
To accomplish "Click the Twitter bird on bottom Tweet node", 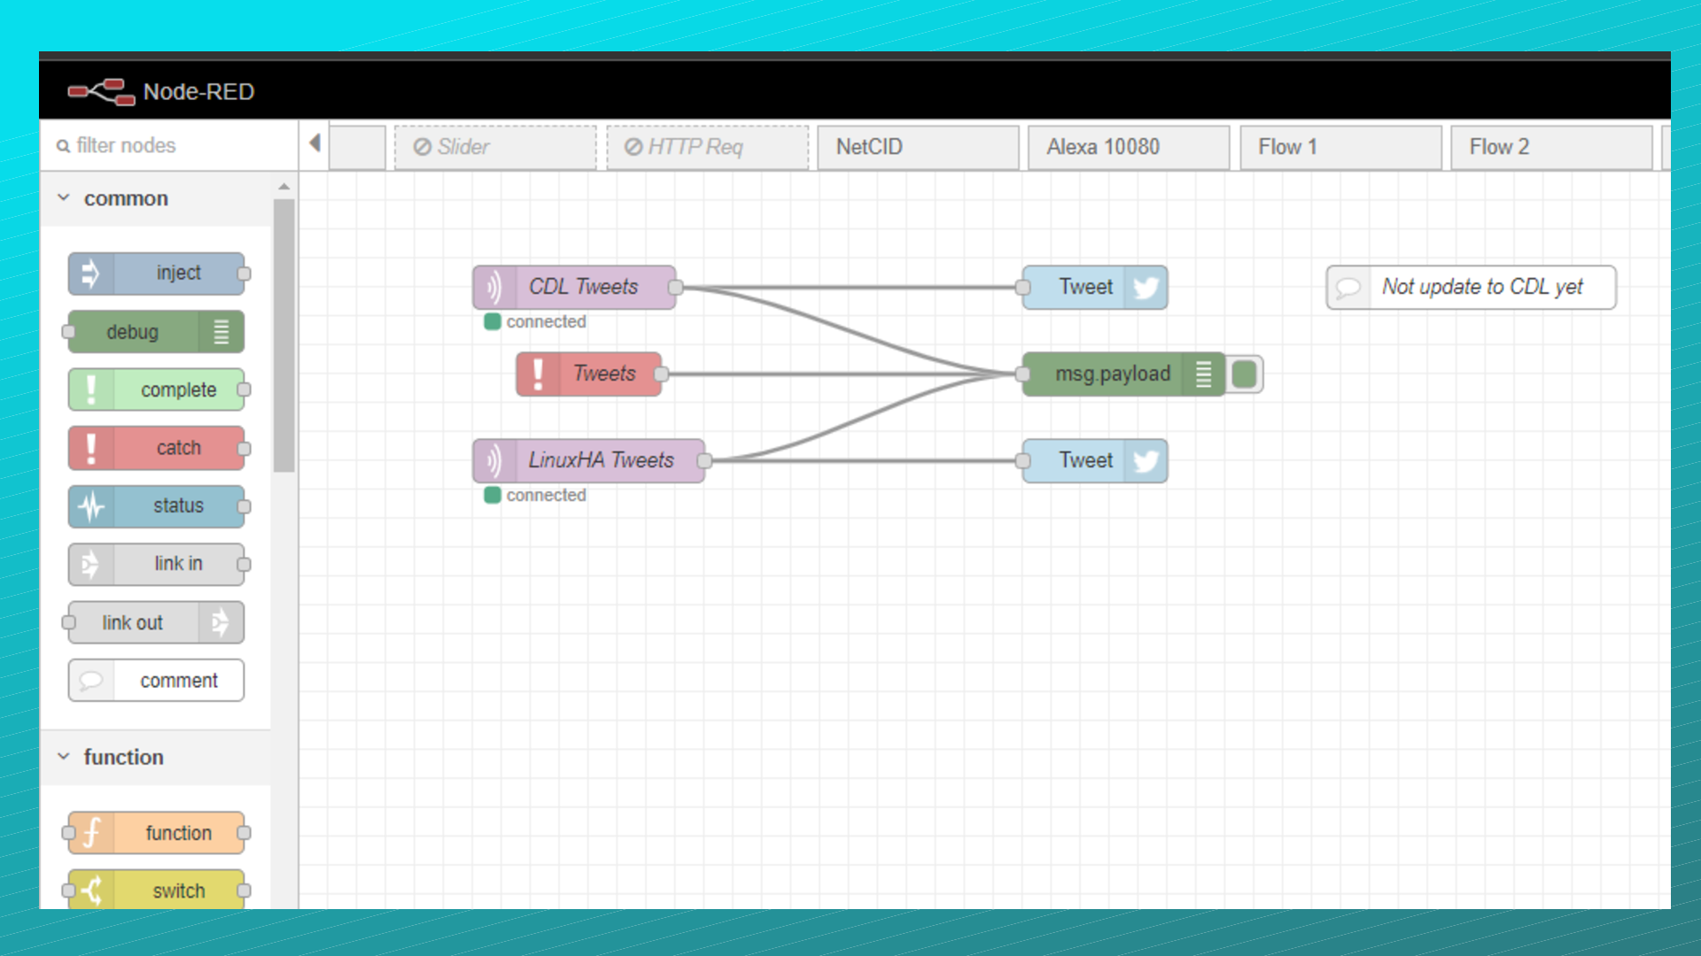I will (x=1146, y=461).
